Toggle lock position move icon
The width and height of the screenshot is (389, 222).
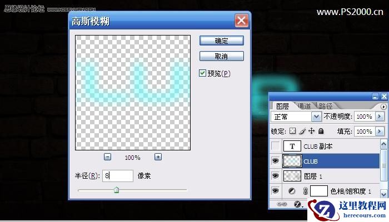(311, 131)
